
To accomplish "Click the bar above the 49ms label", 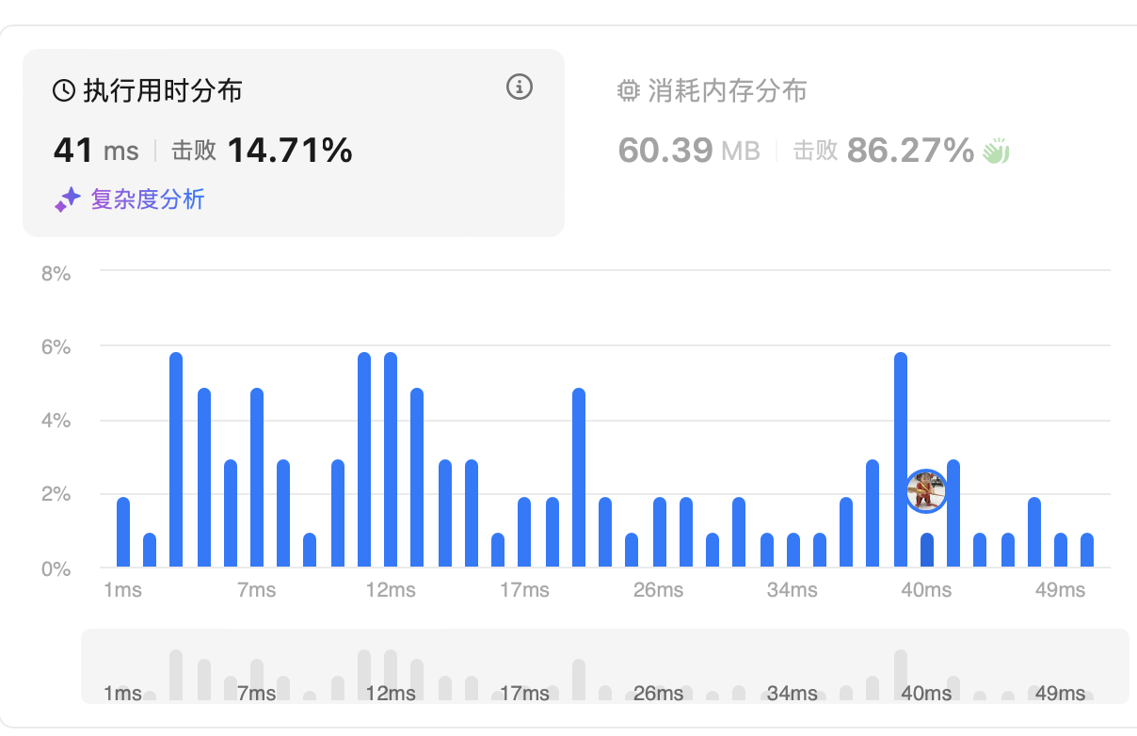I will pyautogui.click(x=1061, y=550).
